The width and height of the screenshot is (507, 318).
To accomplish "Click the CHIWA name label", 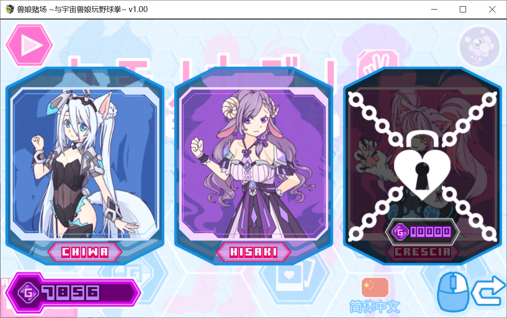I will 85,252.
